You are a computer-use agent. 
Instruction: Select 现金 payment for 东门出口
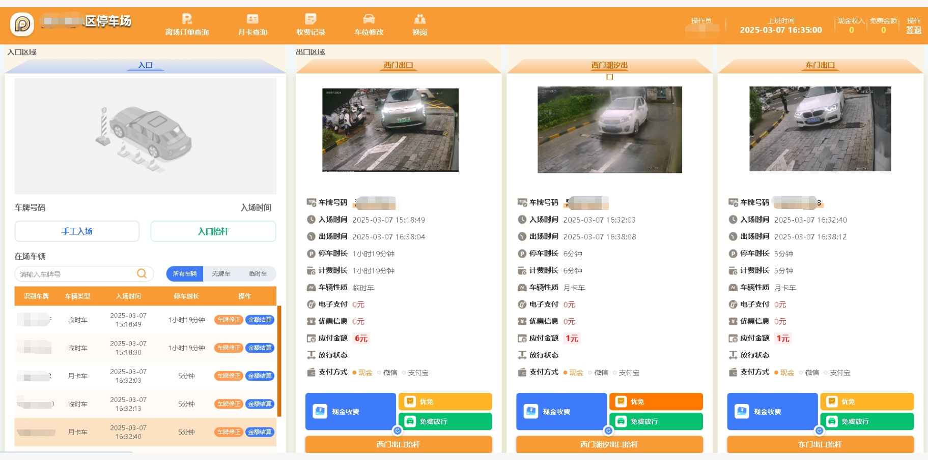tap(784, 373)
